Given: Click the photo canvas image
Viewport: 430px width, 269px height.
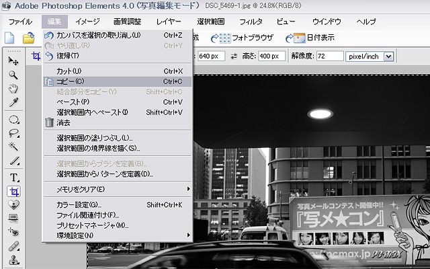Looking at the screenshot, I should coord(311,171).
